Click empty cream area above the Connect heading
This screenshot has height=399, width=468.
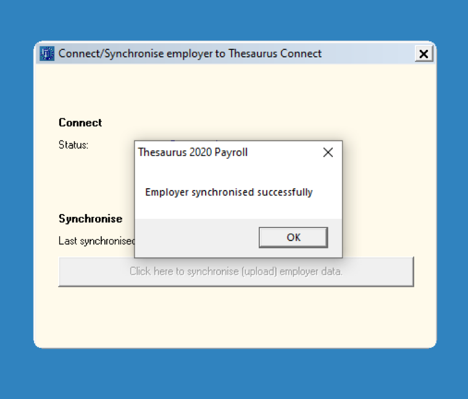pyautogui.click(x=236, y=89)
